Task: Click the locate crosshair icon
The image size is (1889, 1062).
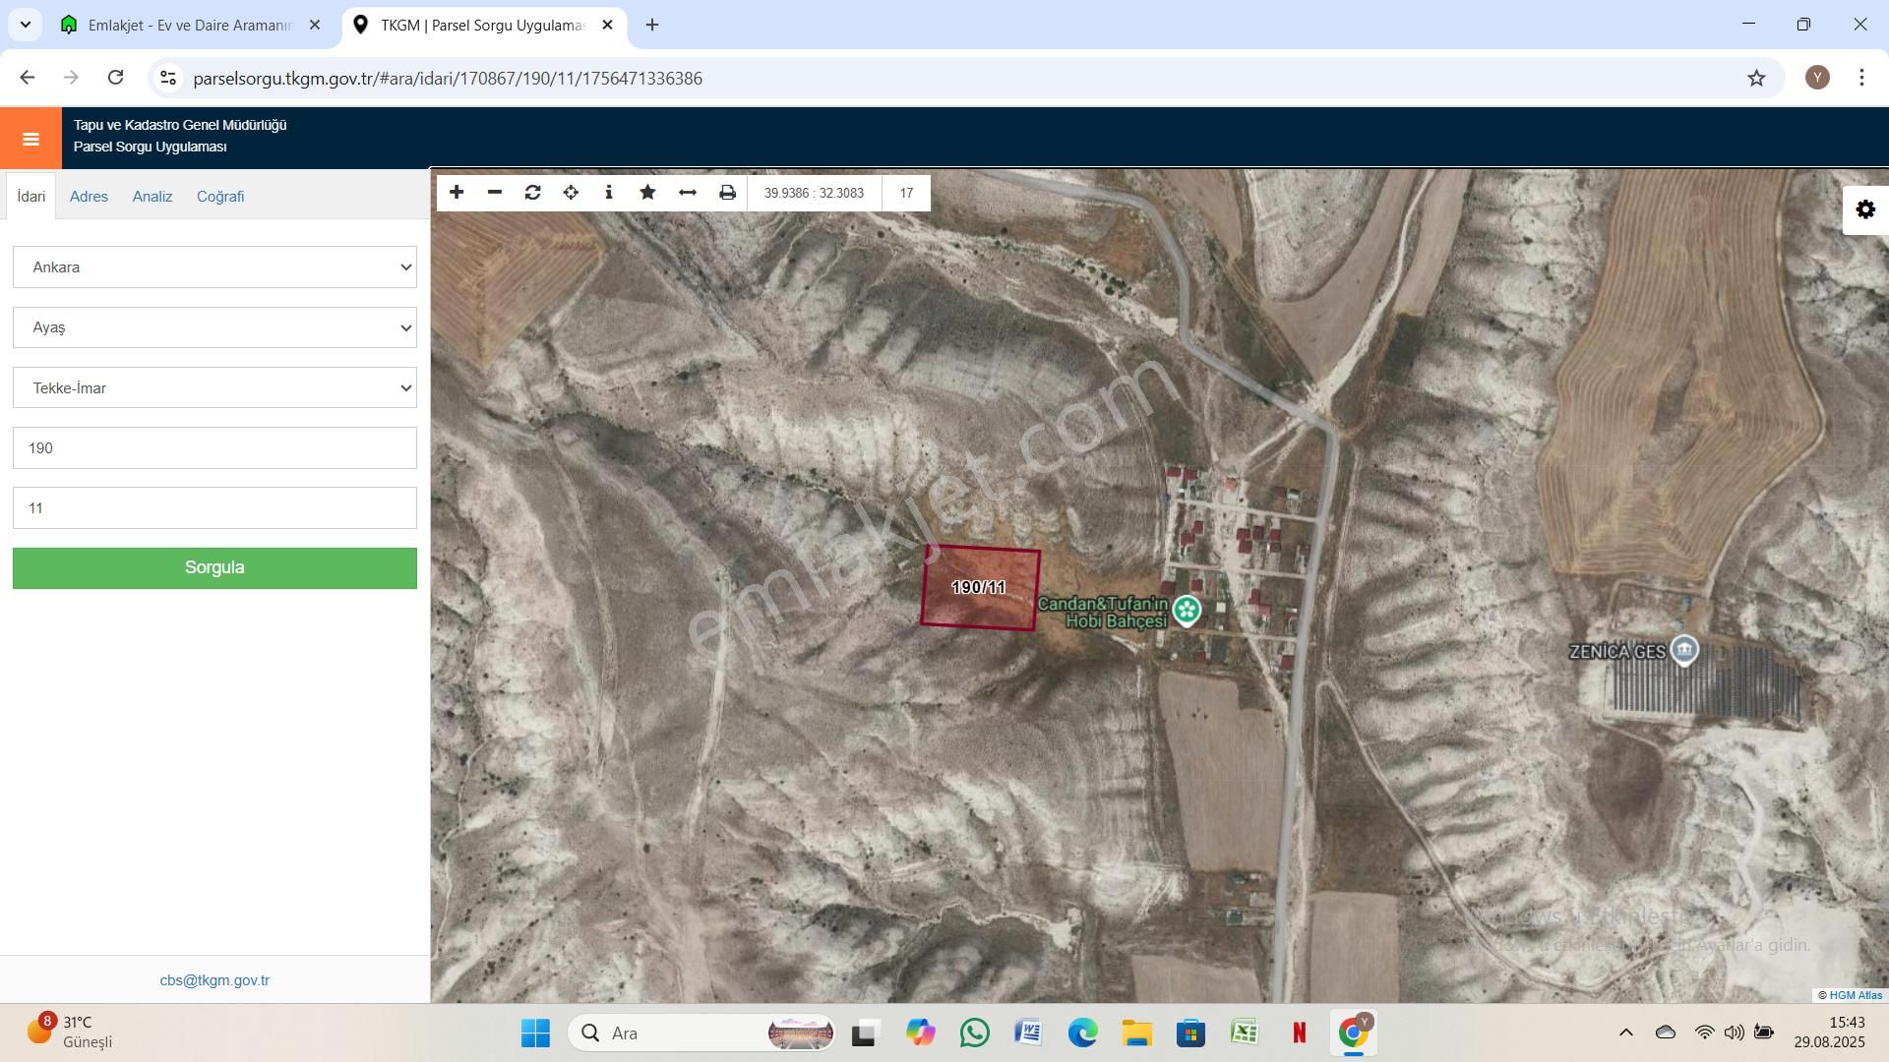Action: pos(571,193)
